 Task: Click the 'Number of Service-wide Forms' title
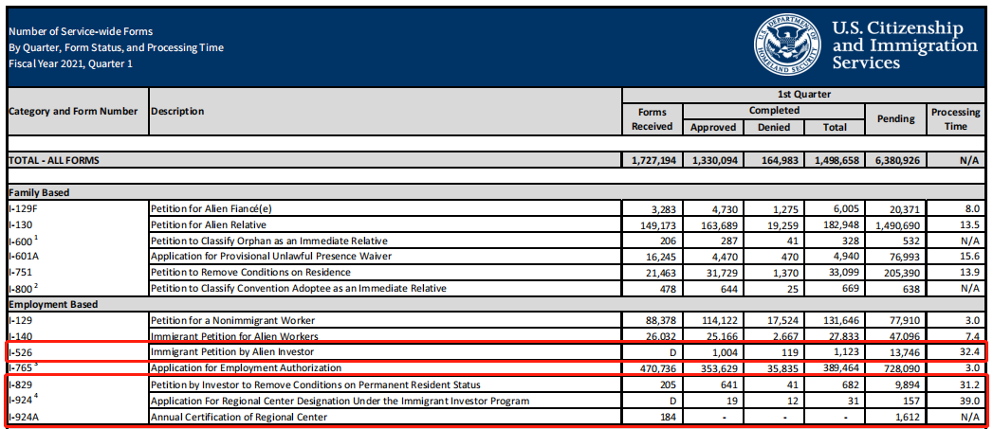[81, 31]
